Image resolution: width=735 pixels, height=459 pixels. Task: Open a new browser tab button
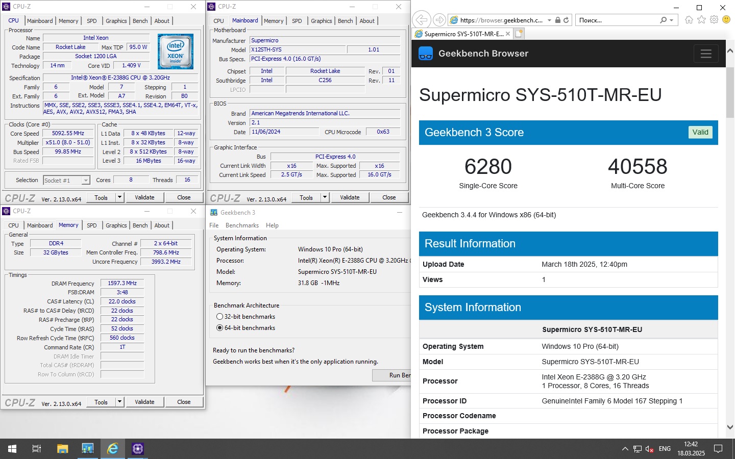coord(519,34)
